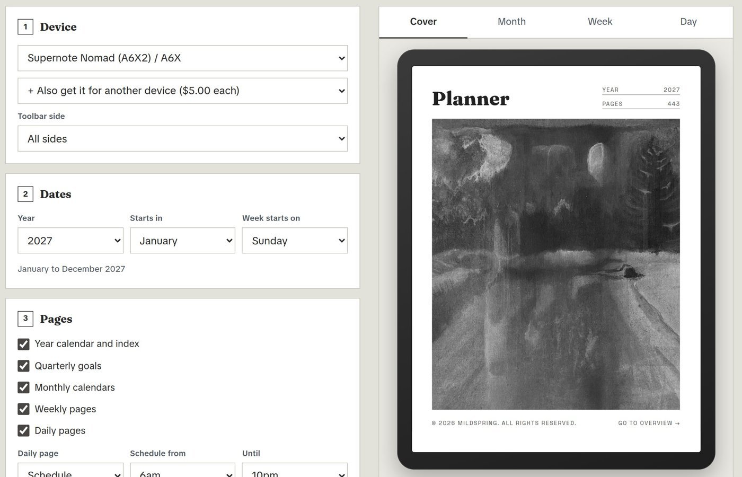Open the Daily page Schedule dropdown
Image resolution: width=742 pixels, height=477 pixels.
[70, 471]
